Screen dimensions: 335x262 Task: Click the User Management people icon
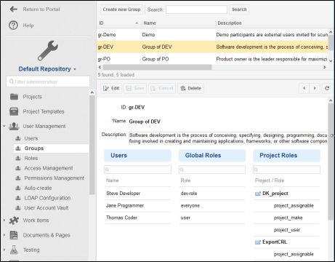pos(14,126)
